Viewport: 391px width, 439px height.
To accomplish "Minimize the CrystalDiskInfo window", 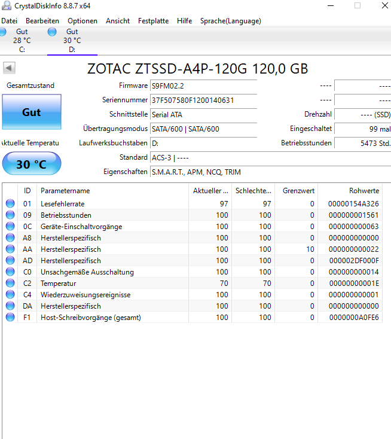I will (331, 5).
